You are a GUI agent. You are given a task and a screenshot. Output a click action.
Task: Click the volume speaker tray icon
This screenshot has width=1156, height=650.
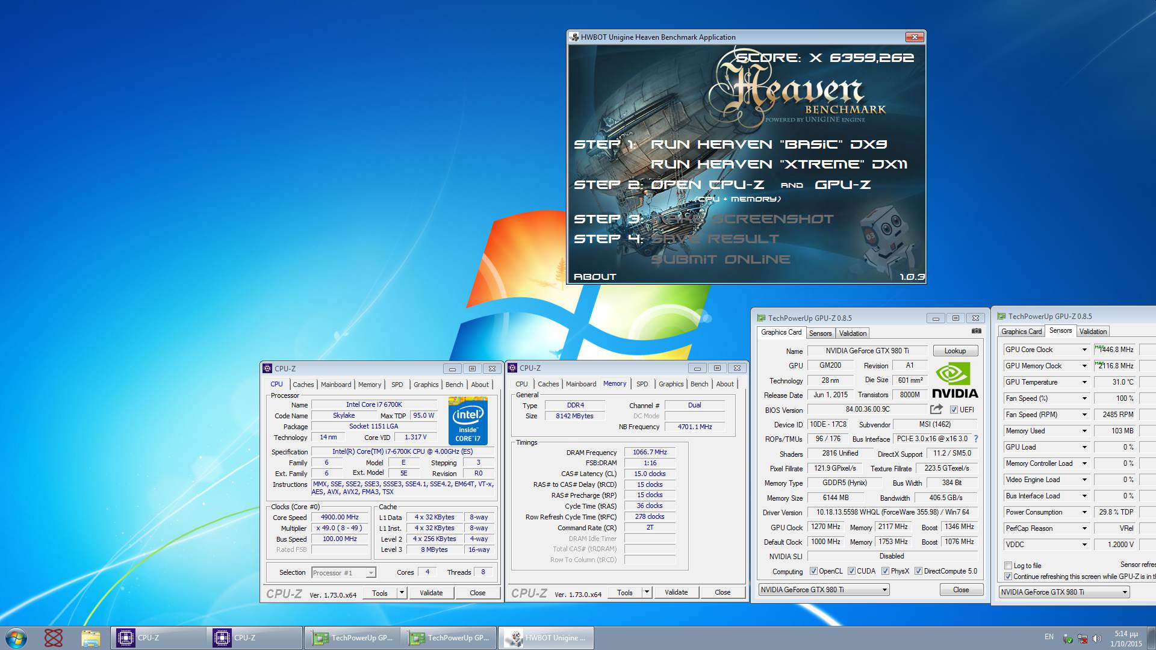(1097, 639)
